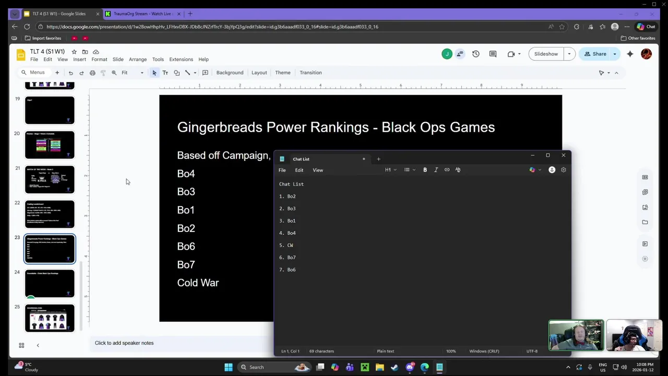Toggle bold in Notepad toolbar

[425, 170]
